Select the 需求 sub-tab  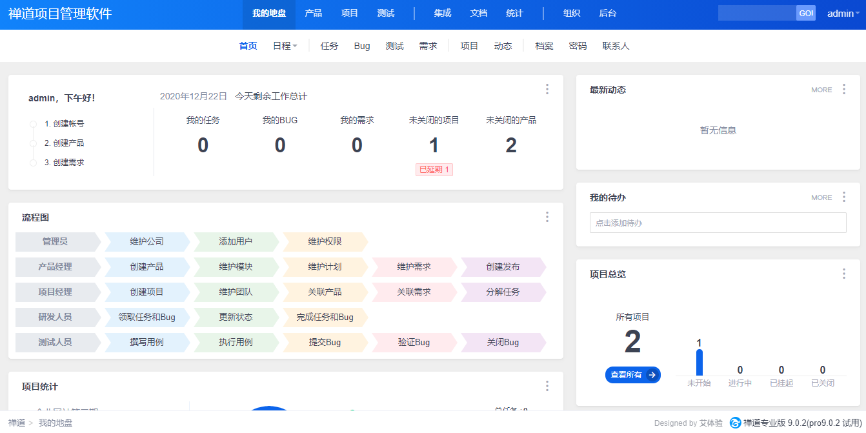(428, 46)
